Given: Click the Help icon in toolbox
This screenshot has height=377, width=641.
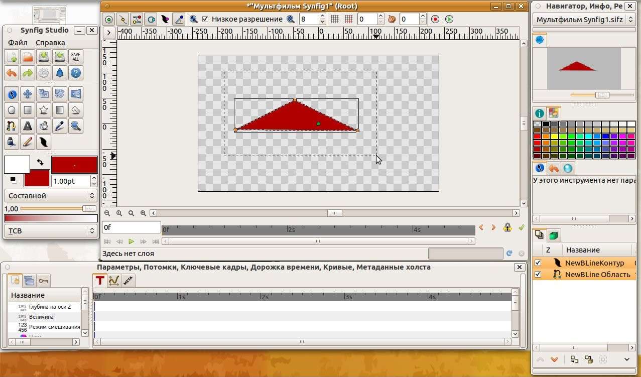Looking at the screenshot, I should coord(76,73).
